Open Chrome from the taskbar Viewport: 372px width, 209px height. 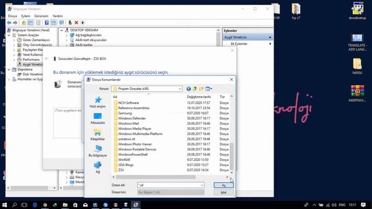click(x=45, y=205)
